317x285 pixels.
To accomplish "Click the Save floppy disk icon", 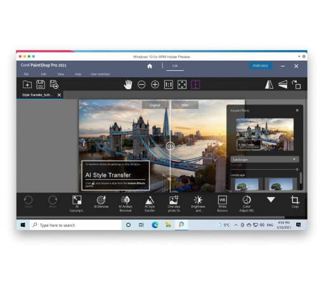I will (x=41, y=84).
